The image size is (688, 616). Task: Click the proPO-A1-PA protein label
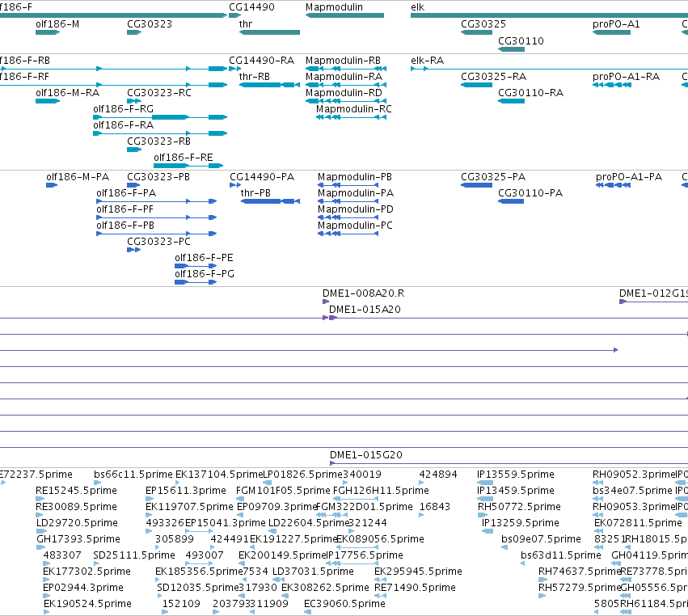coord(629,177)
